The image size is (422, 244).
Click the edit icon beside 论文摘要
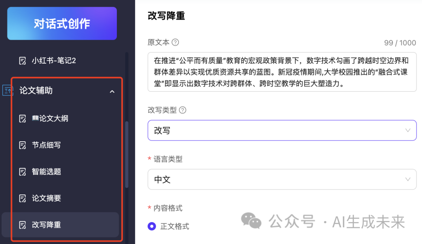pos(23,198)
